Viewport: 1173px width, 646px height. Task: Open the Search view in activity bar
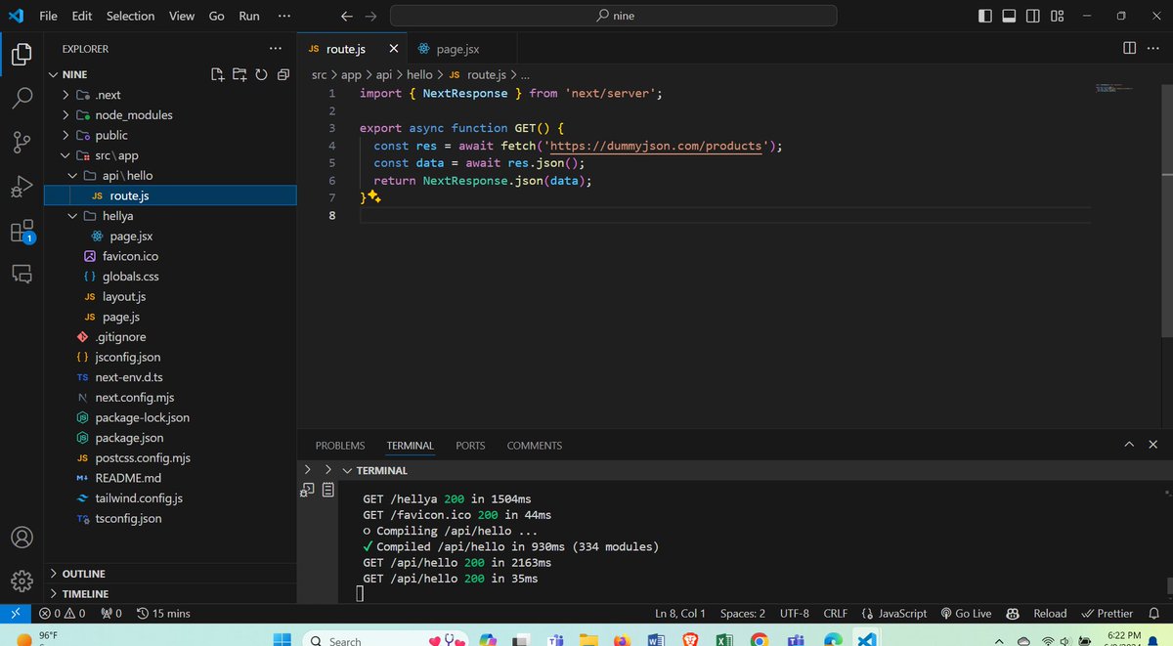22,99
